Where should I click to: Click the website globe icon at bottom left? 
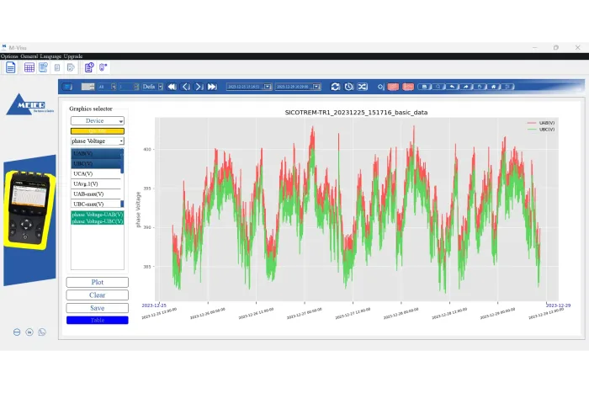pyautogui.click(x=17, y=332)
